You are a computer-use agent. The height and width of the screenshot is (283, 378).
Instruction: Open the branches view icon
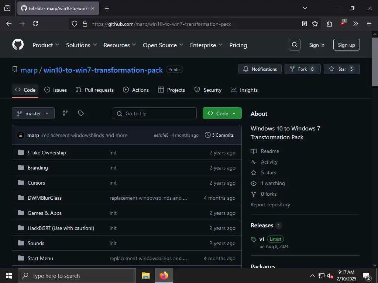65,113
